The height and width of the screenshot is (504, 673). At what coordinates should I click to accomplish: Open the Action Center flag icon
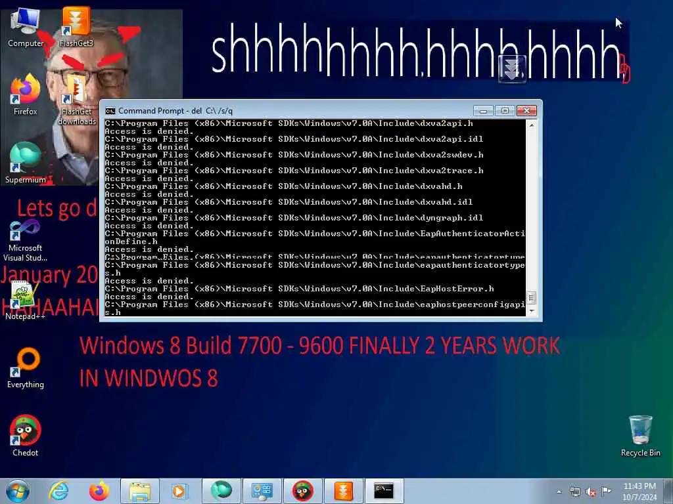607,491
